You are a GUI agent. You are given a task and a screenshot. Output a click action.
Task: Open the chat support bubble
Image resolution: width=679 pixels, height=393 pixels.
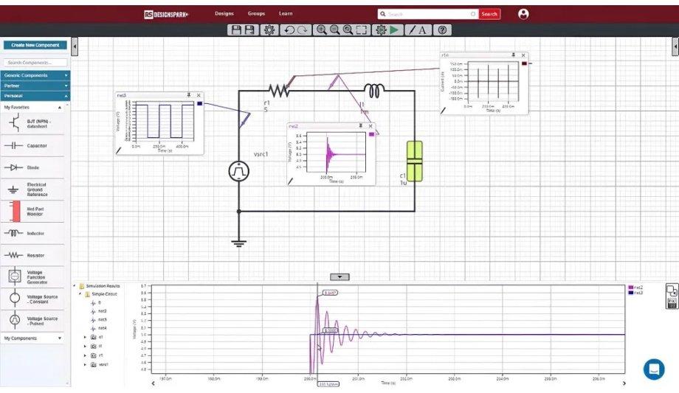[x=654, y=369]
